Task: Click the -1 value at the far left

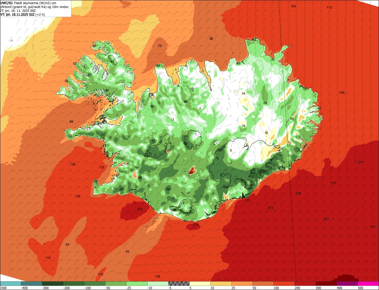Action: (x=11, y=41)
